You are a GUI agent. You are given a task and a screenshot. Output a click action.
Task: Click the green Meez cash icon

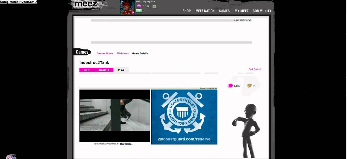tap(139, 11)
